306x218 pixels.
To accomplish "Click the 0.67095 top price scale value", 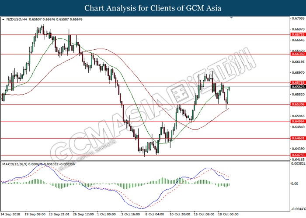I will click(298, 18).
